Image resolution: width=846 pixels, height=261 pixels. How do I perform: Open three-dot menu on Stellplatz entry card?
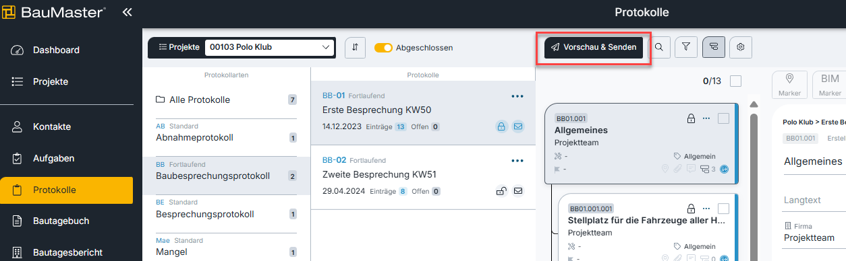coord(706,209)
